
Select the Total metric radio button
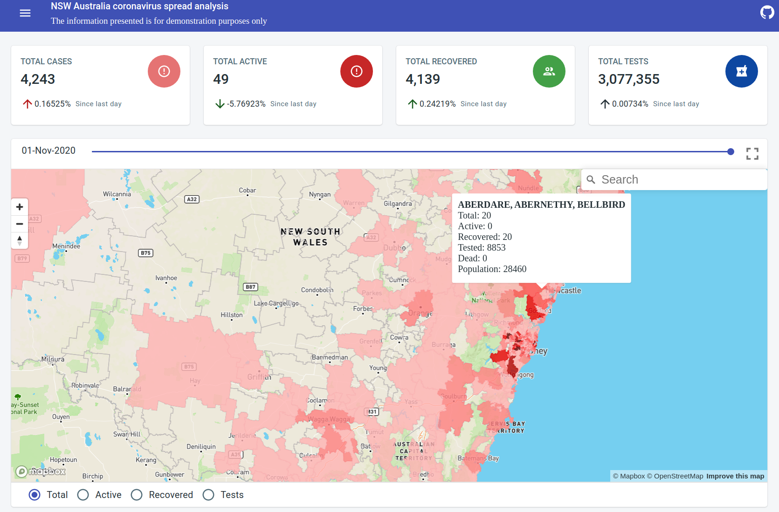(34, 495)
